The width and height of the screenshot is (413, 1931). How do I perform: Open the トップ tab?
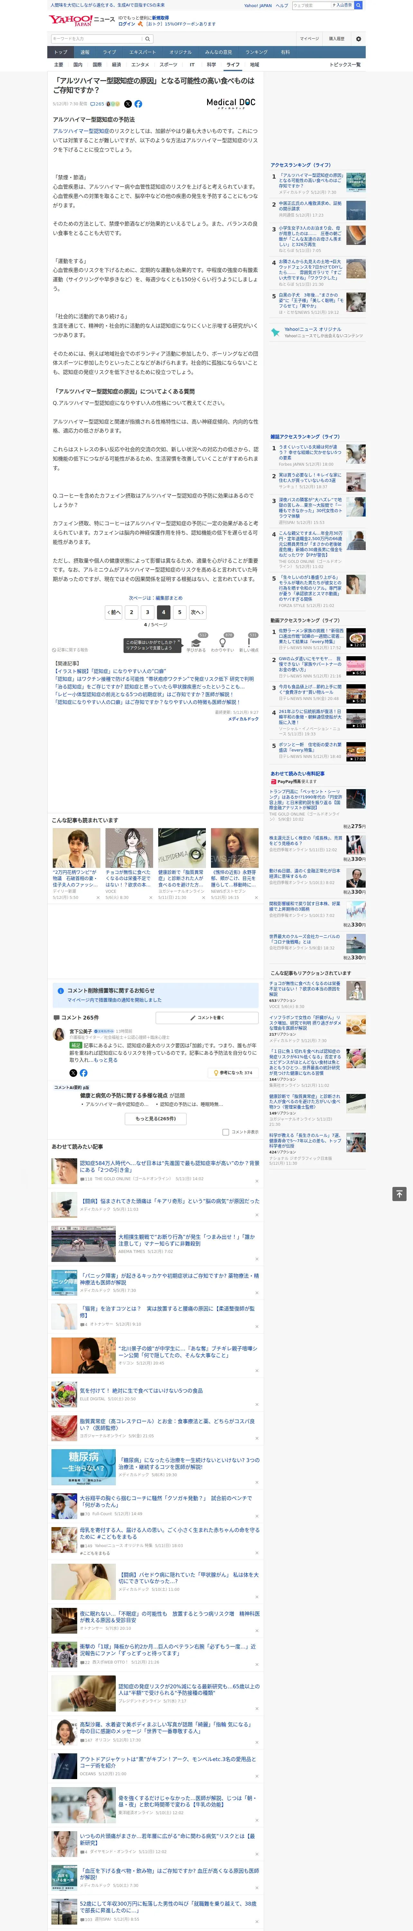[61, 52]
